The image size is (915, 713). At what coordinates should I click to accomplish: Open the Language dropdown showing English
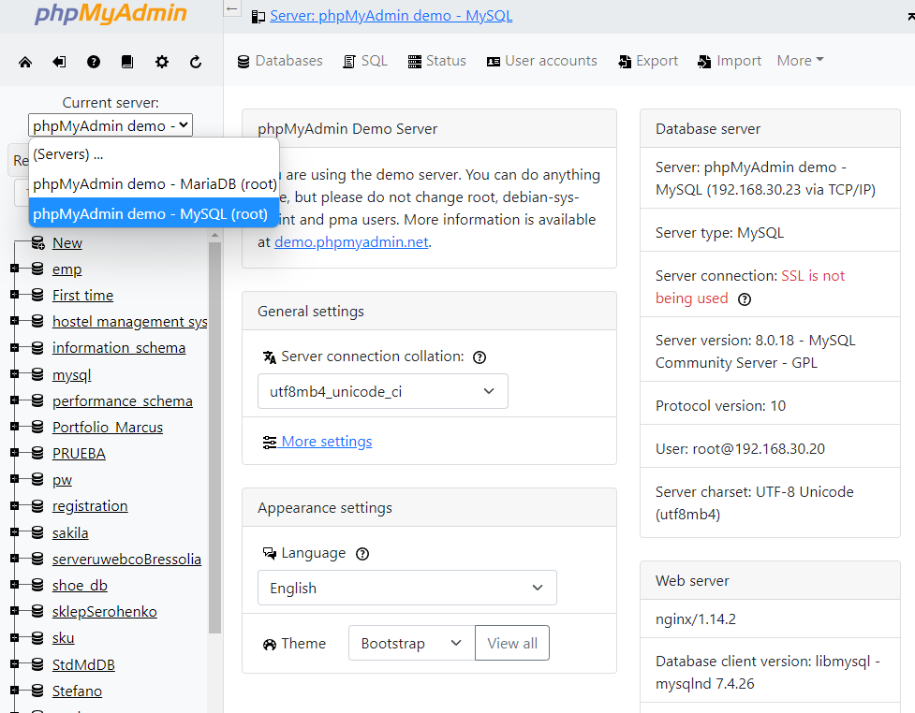pos(407,588)
